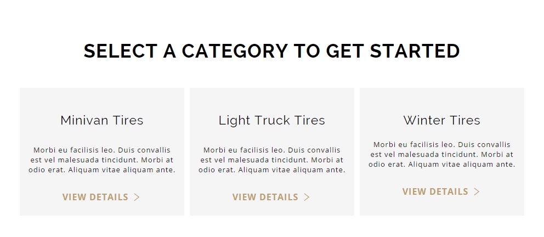
Task: Click the chevron arrow beside Light Truck View Details
Action: click(x=307, y=197)
